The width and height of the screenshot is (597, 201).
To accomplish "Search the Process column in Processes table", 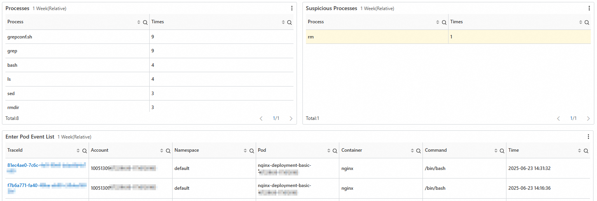I will click(x=145, y=23).
